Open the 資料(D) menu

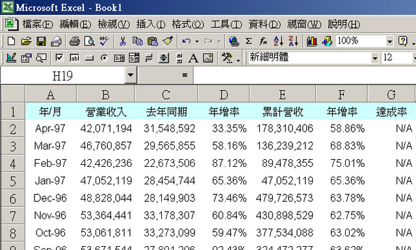(x=265, y=25)
